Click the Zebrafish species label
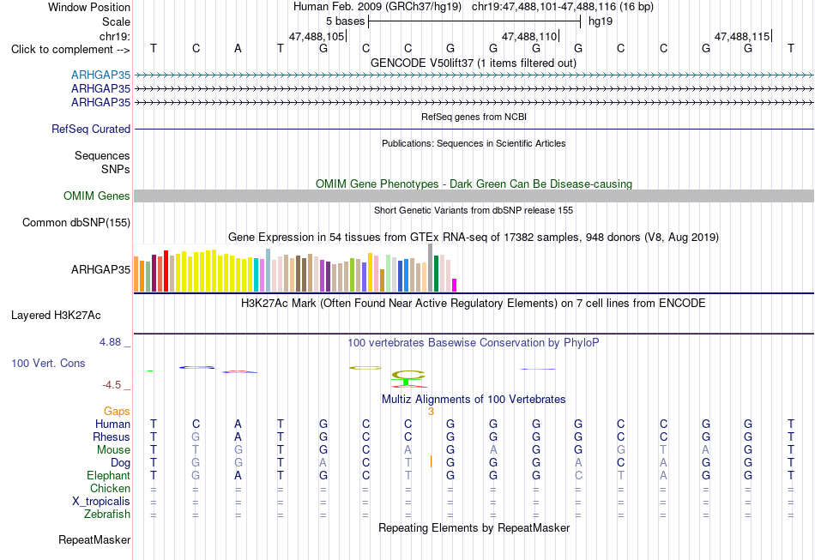 coord(107,515)
